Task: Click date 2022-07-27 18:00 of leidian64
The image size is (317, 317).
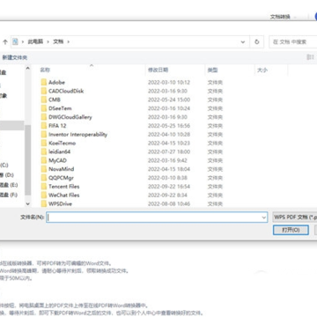Action: [169, 151]
